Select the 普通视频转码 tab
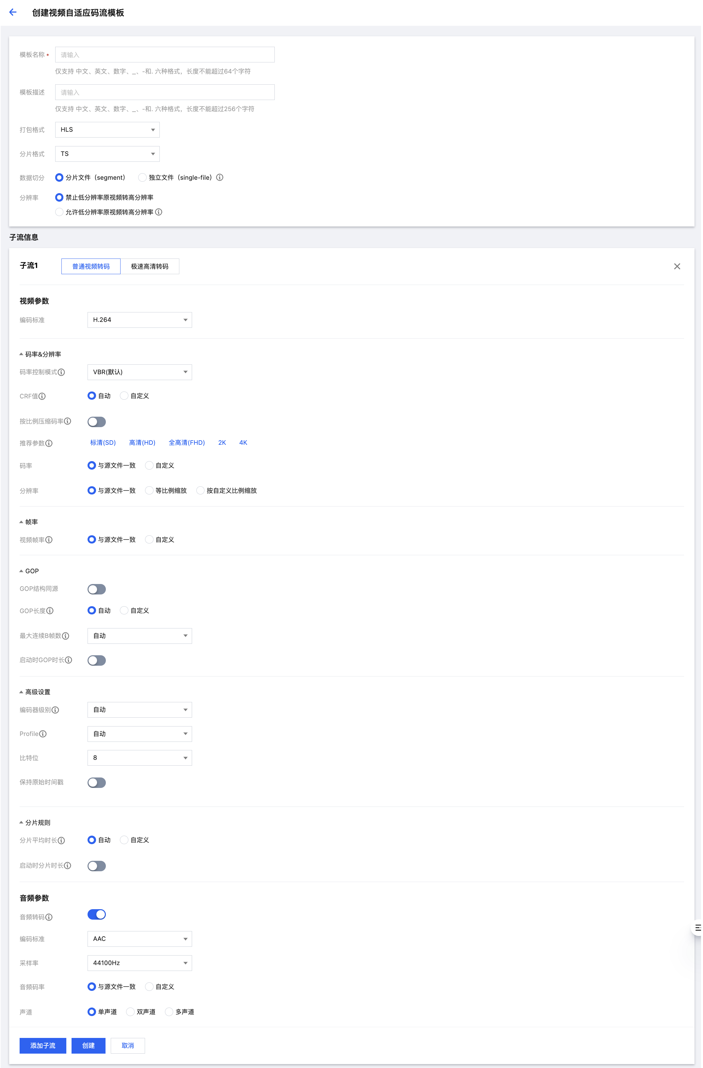Image resolution: width=703 pixels, height=1068 pixels. click(91, 267)
